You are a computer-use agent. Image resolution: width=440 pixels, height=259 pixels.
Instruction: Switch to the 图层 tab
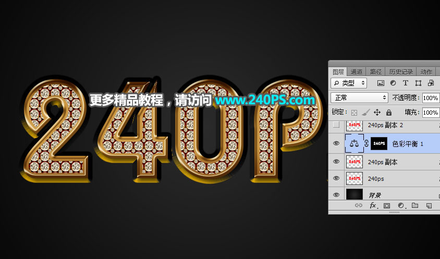pos(338,72)
